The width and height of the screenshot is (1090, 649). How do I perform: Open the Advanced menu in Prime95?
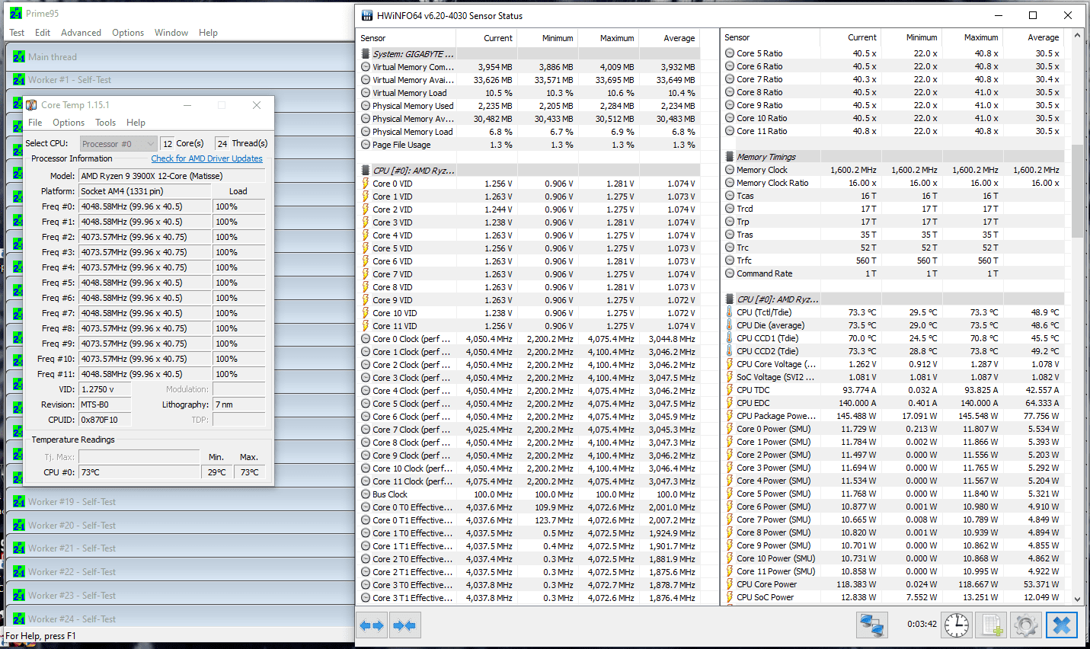pos(81,33)
